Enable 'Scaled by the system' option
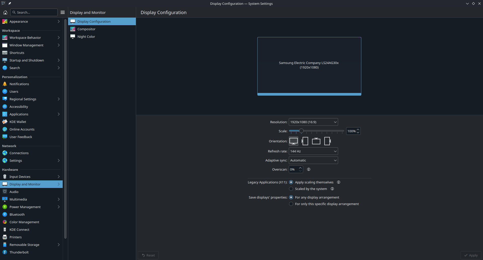This screenshot has width=483, height=260. tap(291, 189)
